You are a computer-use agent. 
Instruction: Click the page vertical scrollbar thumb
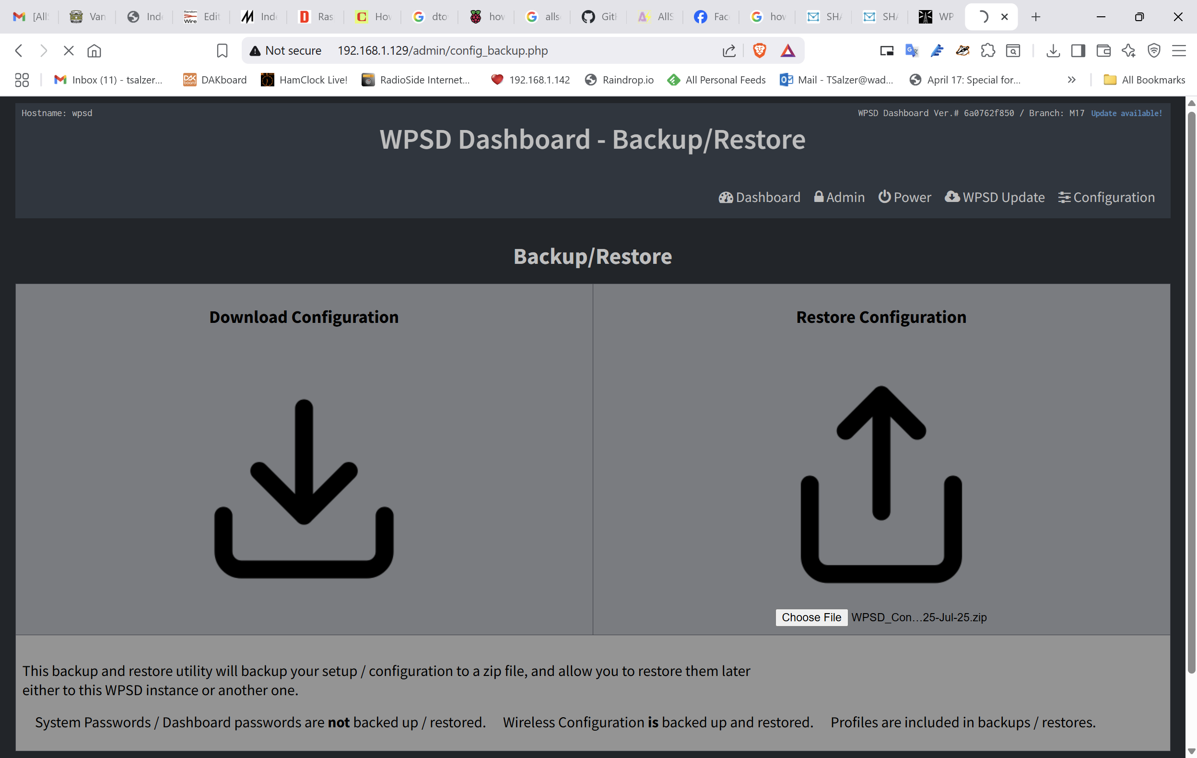(x=1191, y=392)
